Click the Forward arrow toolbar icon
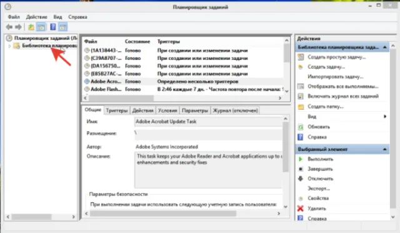The height and width of the screenshot is (233, 400). (18, 27)
